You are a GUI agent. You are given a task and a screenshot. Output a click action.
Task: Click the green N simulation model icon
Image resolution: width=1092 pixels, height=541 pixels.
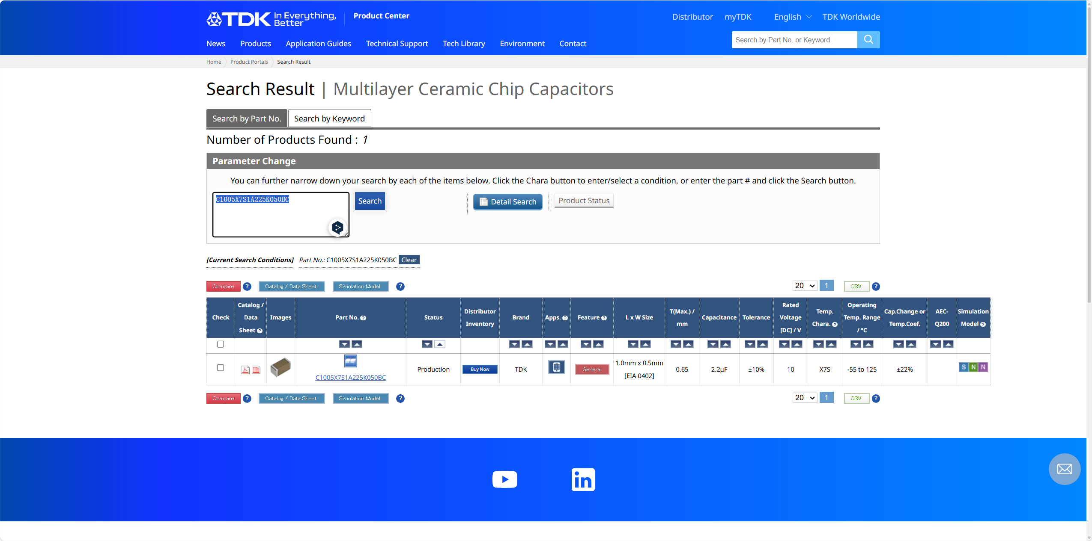click(x=973, y=367)
